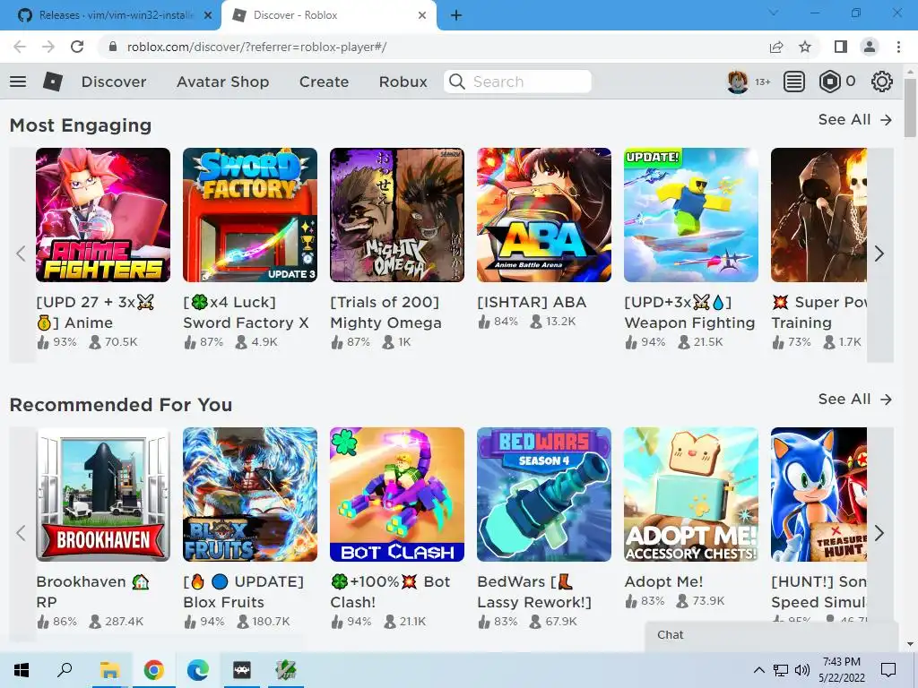Click the Roblox logo icon
The height and width of the screenshot is (688, 918).
tap(53, 82)
